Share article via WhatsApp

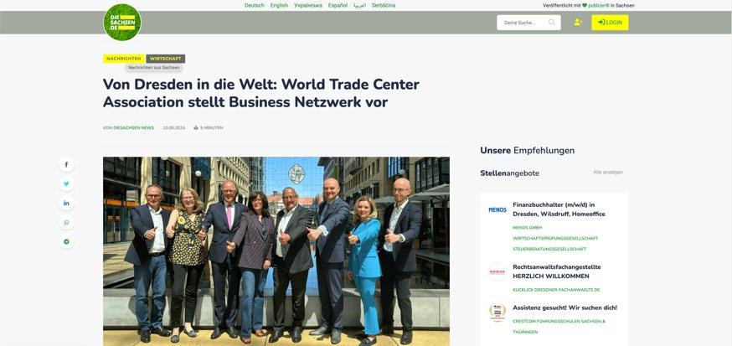tap(66, 222)
